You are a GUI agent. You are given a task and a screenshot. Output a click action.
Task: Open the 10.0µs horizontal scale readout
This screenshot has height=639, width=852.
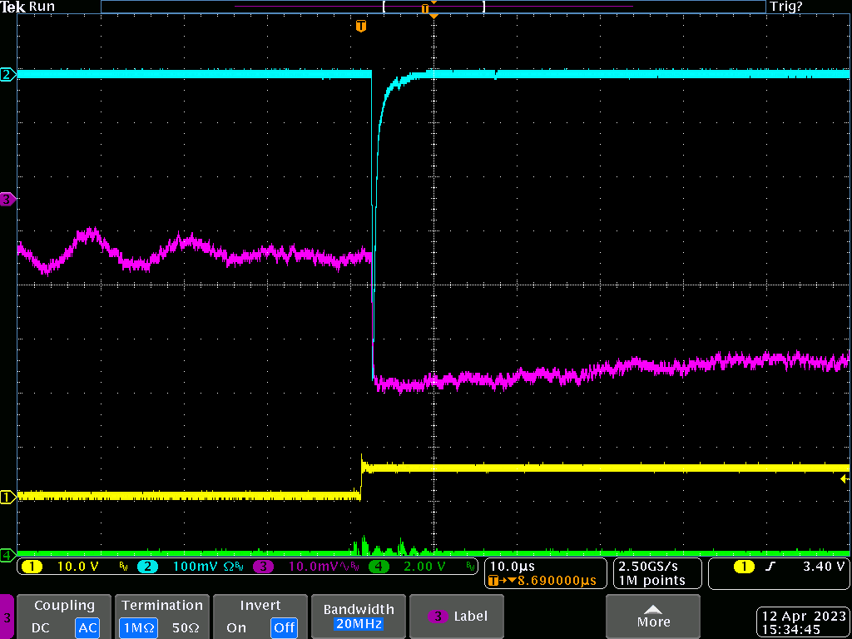514,567
